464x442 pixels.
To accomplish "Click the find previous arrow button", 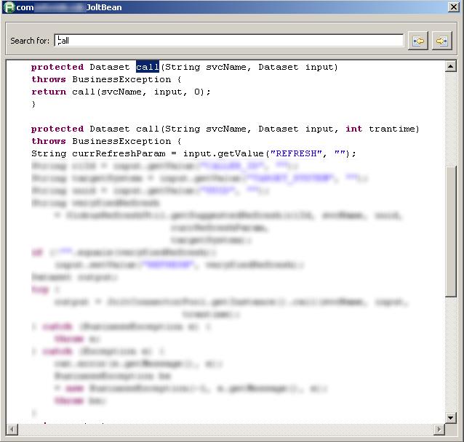I will point(418,41).
